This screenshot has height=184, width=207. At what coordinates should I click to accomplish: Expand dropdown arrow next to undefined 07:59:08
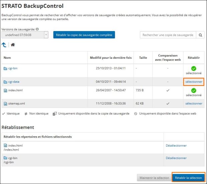pyautogui.click(x=46, y=35)
